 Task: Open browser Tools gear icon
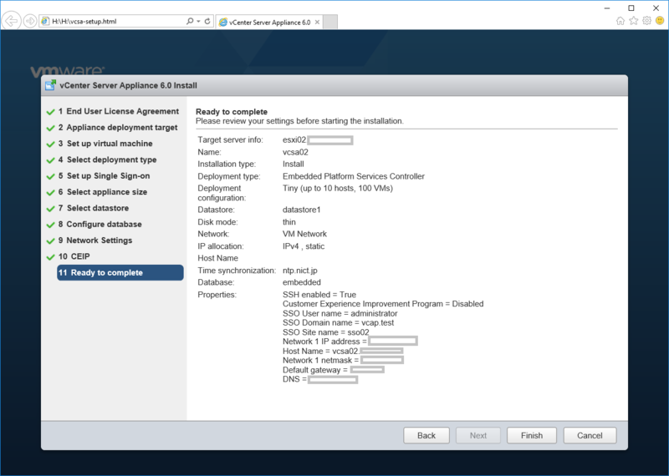(646, 20)
